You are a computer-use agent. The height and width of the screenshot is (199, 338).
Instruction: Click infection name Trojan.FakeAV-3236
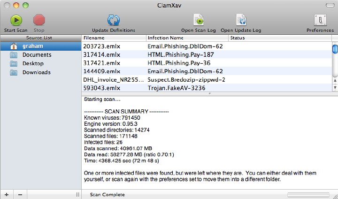177,88
